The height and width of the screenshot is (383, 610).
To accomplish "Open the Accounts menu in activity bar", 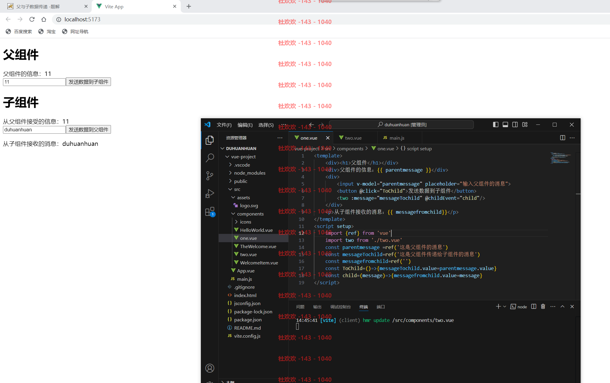I will [x=210, y=368].
